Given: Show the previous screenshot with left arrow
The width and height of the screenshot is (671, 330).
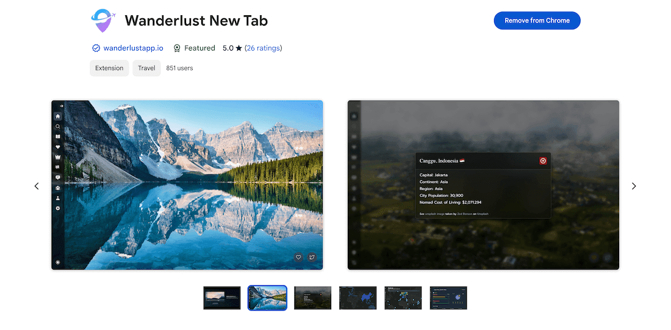Looking at the screenshot, I should (37, 186).
